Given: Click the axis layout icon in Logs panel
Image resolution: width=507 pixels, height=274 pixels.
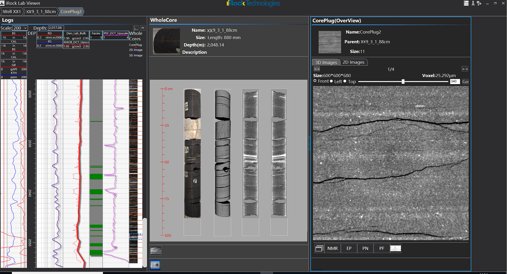Looking at the screenshot, I should pos(136,28).
